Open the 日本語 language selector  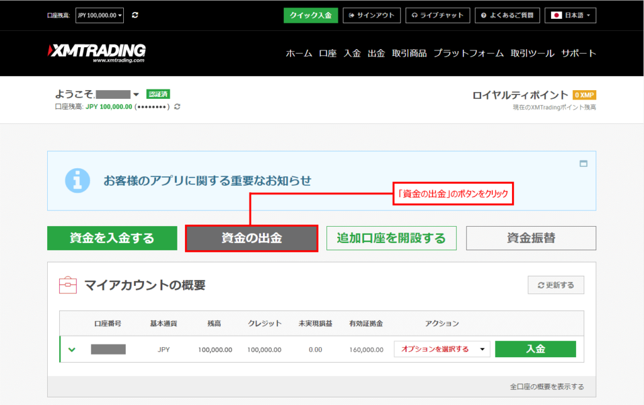pyautogui.click(x=570, y=15)
